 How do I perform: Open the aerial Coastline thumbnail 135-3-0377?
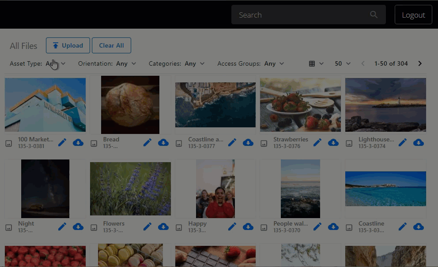[215, 105]
